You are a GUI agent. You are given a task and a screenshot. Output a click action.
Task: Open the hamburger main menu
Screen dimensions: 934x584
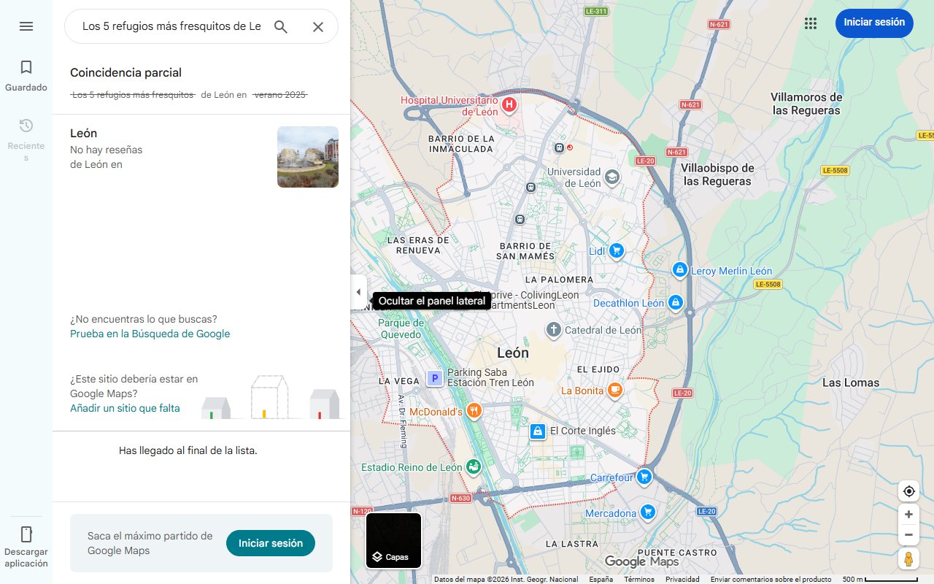pyautogui.click(x=26, y=26)
